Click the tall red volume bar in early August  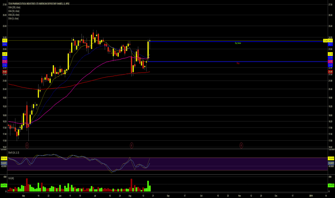(x=132, y=185)
